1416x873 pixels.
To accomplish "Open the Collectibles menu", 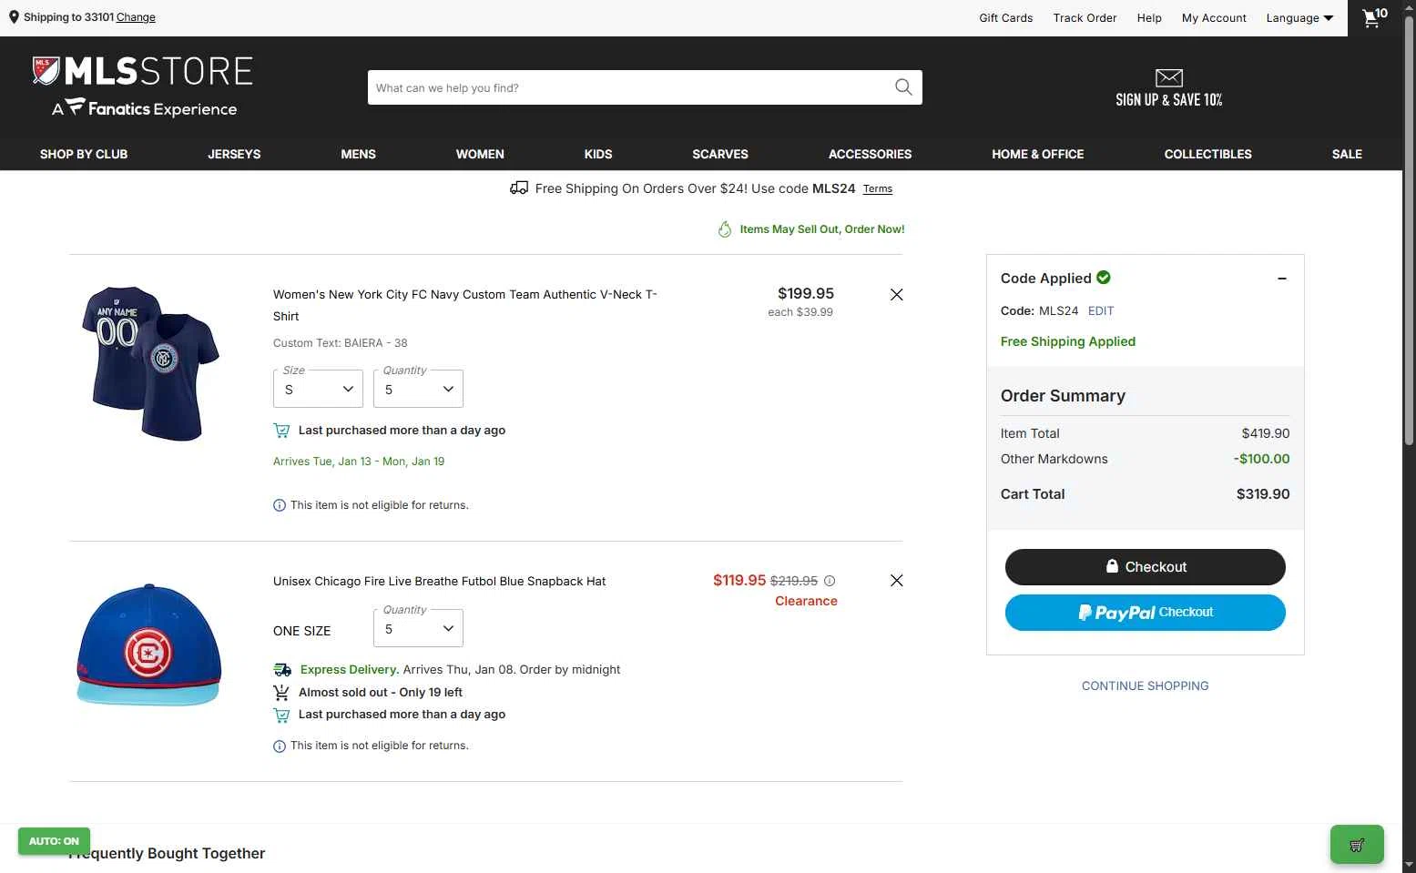I will [1208, 154].
